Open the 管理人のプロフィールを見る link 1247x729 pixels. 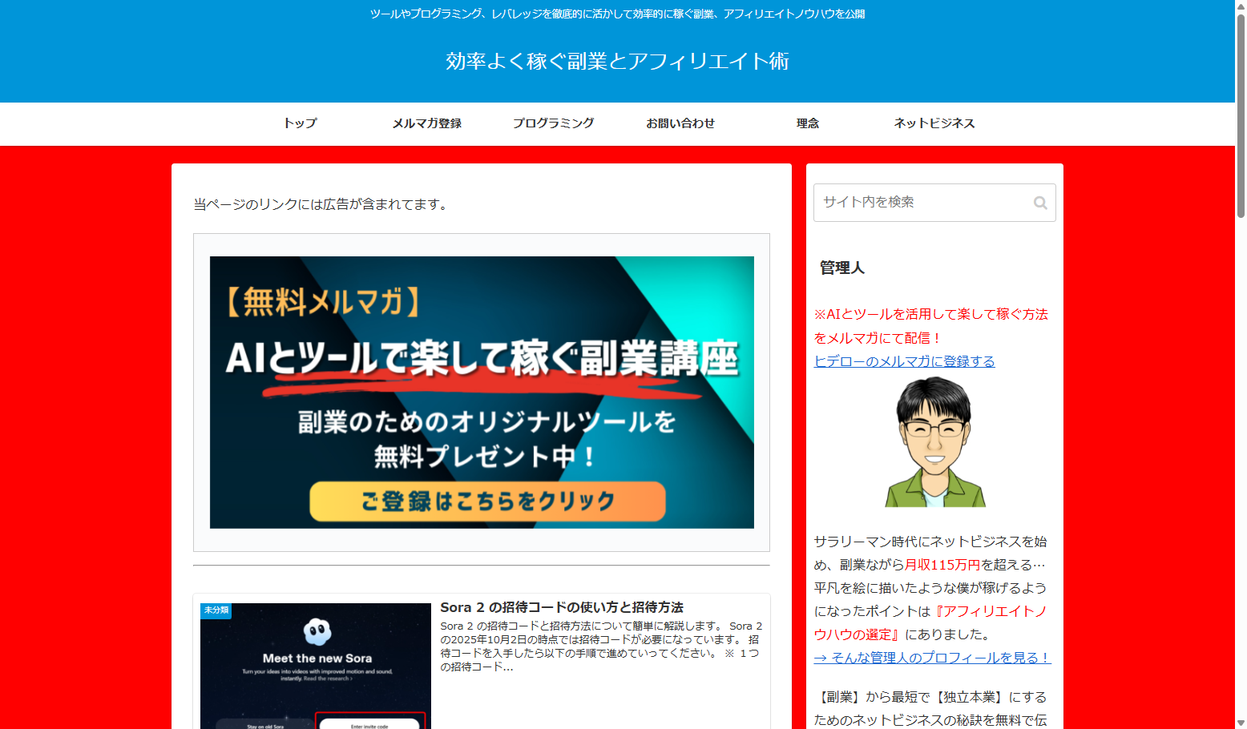931,658
